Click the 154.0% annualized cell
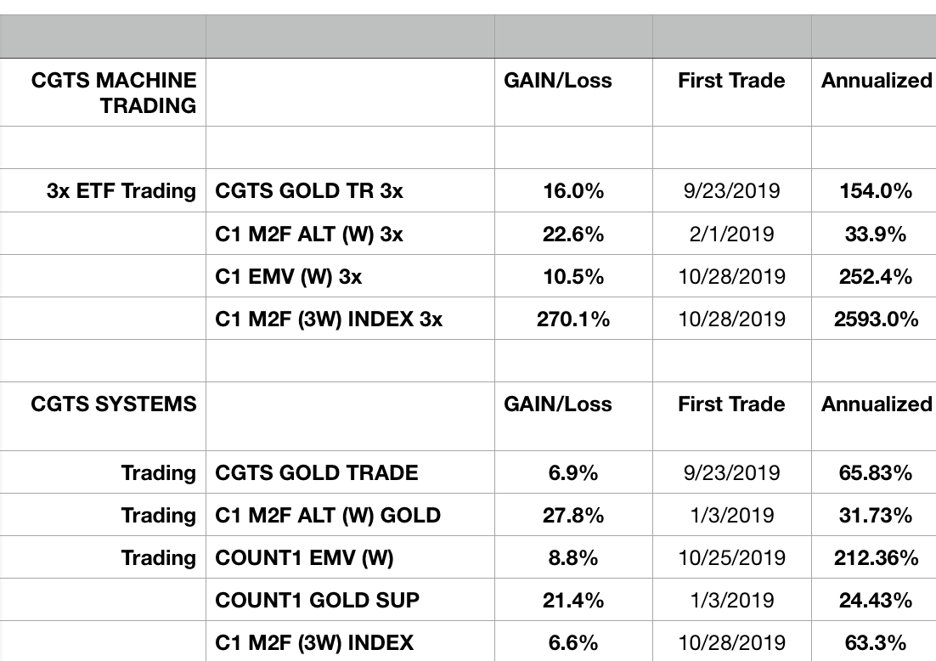This screenshot has height=661, width=936. coord(876,191)
